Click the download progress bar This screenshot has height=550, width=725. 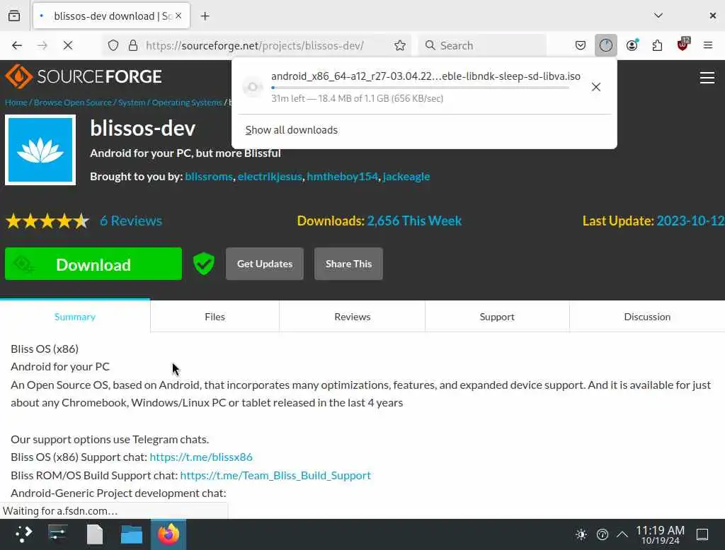pos(420,88)
